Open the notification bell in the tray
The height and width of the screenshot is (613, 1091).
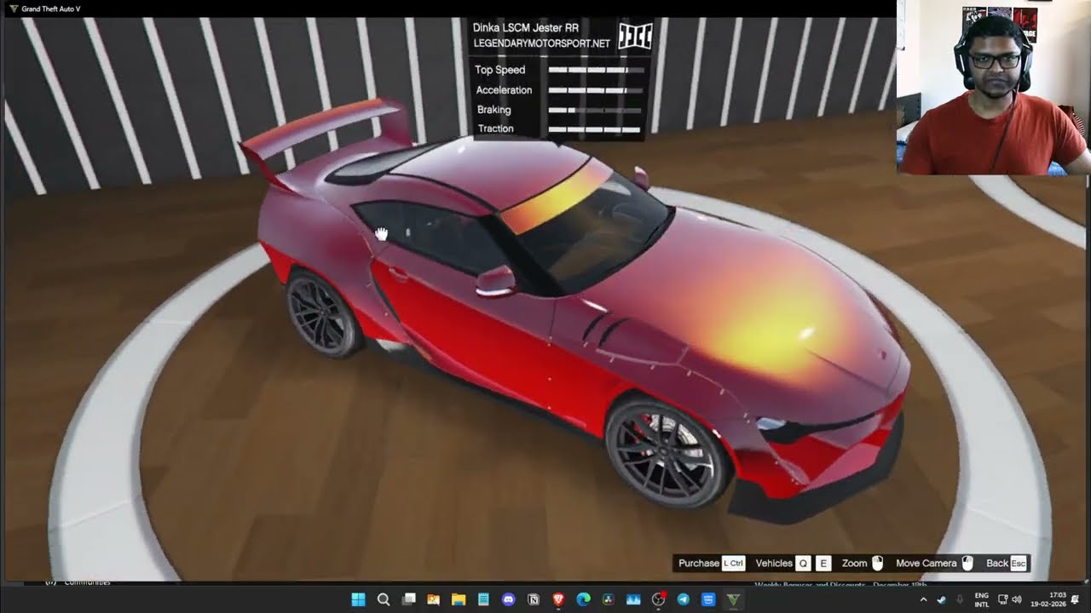click(x=1076, y=599)
